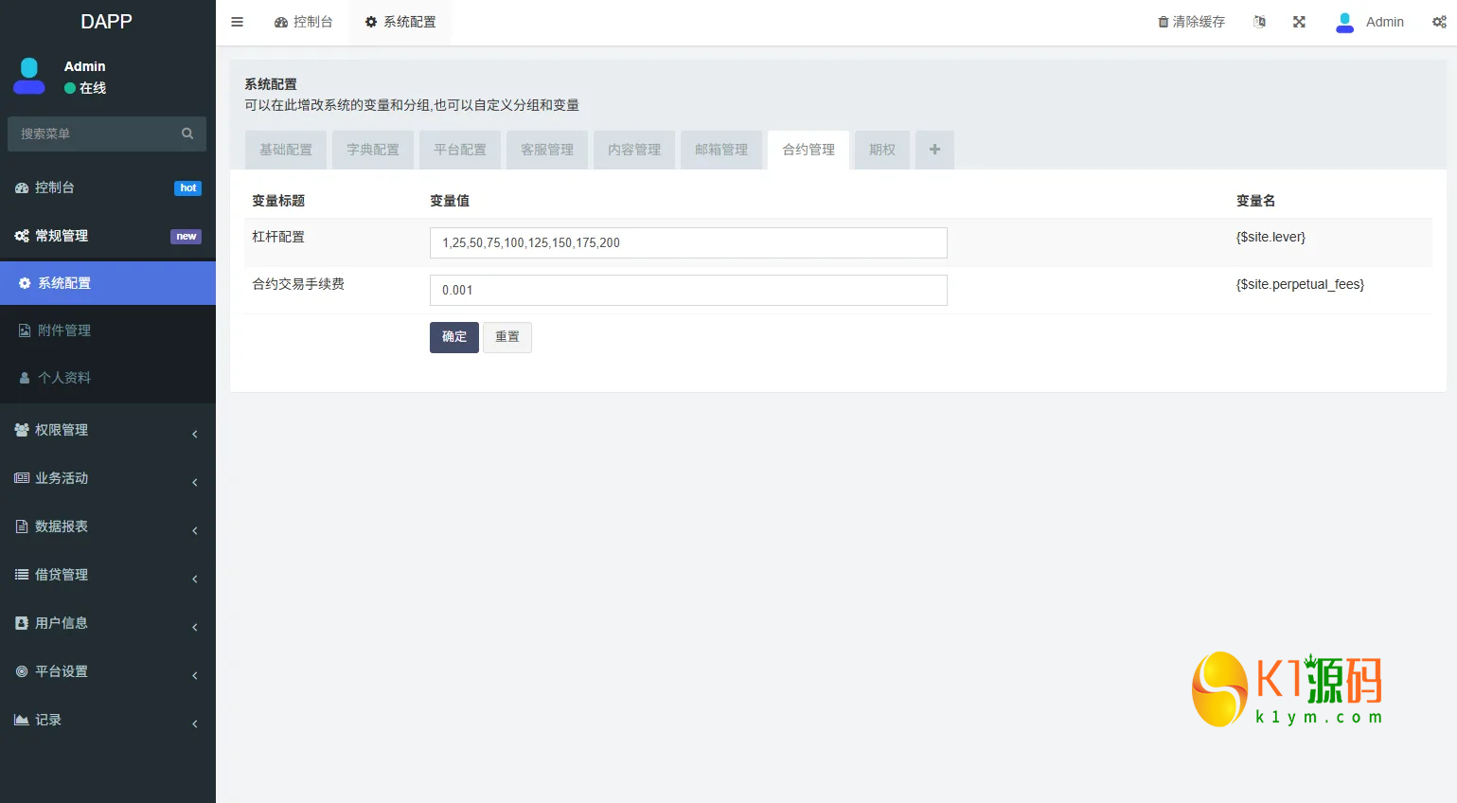
Task: Open the 附件管理 sidebar item
Action: [108, 330]
